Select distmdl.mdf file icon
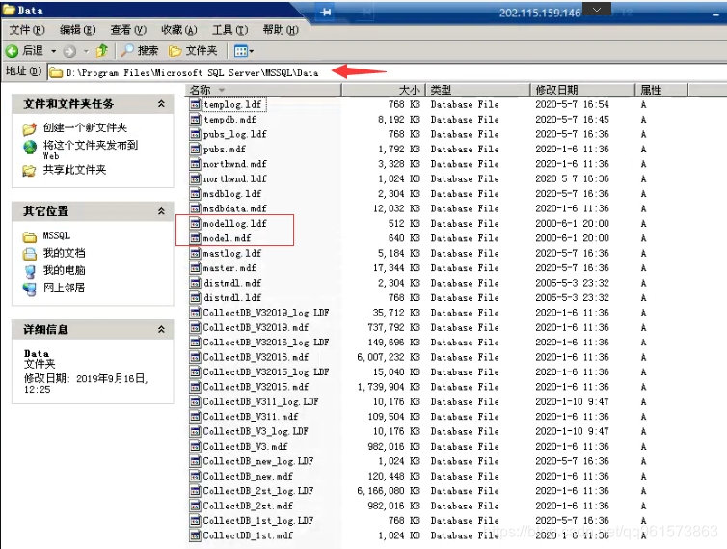This screenshot has width=727, height=549. 195,283
